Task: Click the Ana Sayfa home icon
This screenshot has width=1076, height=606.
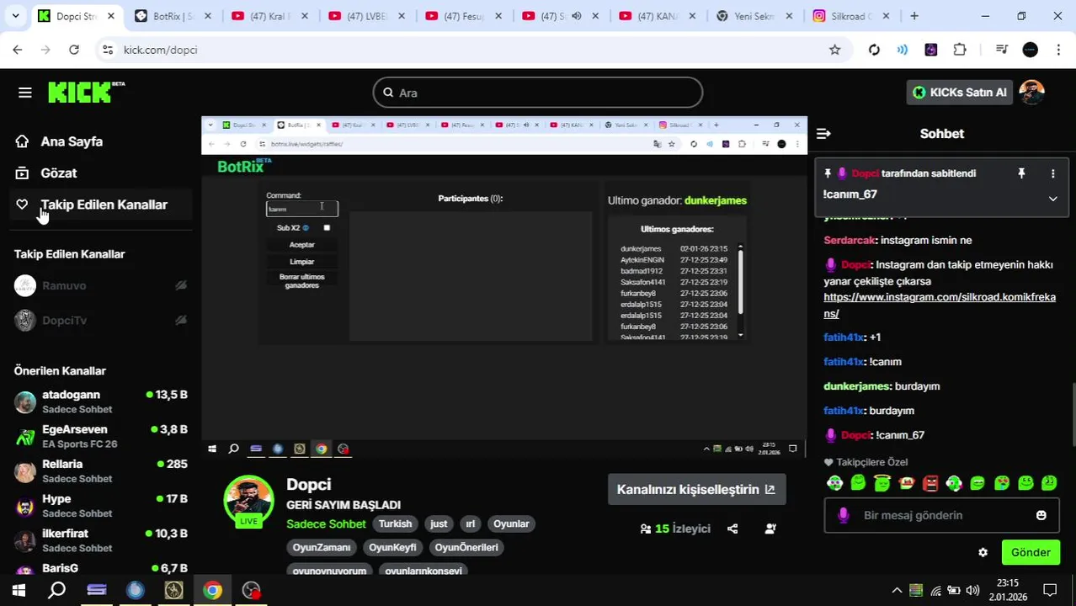Action: 22,141
